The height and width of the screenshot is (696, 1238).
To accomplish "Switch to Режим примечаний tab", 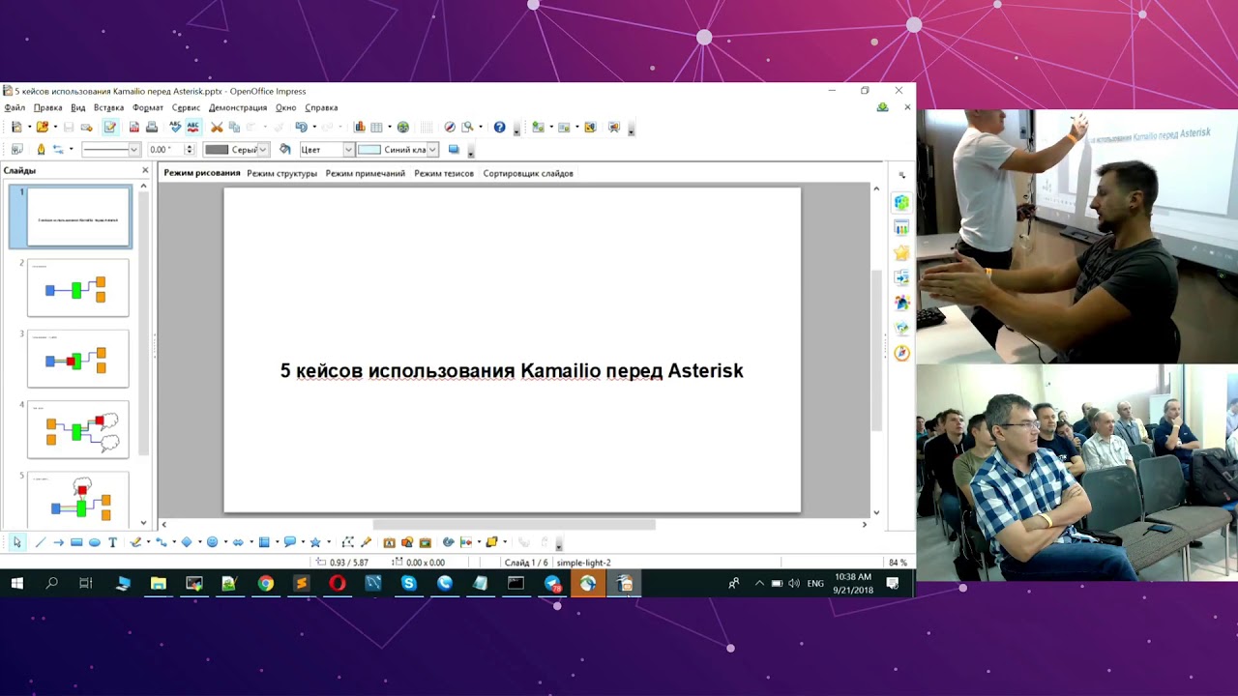I will pos(365,173).
